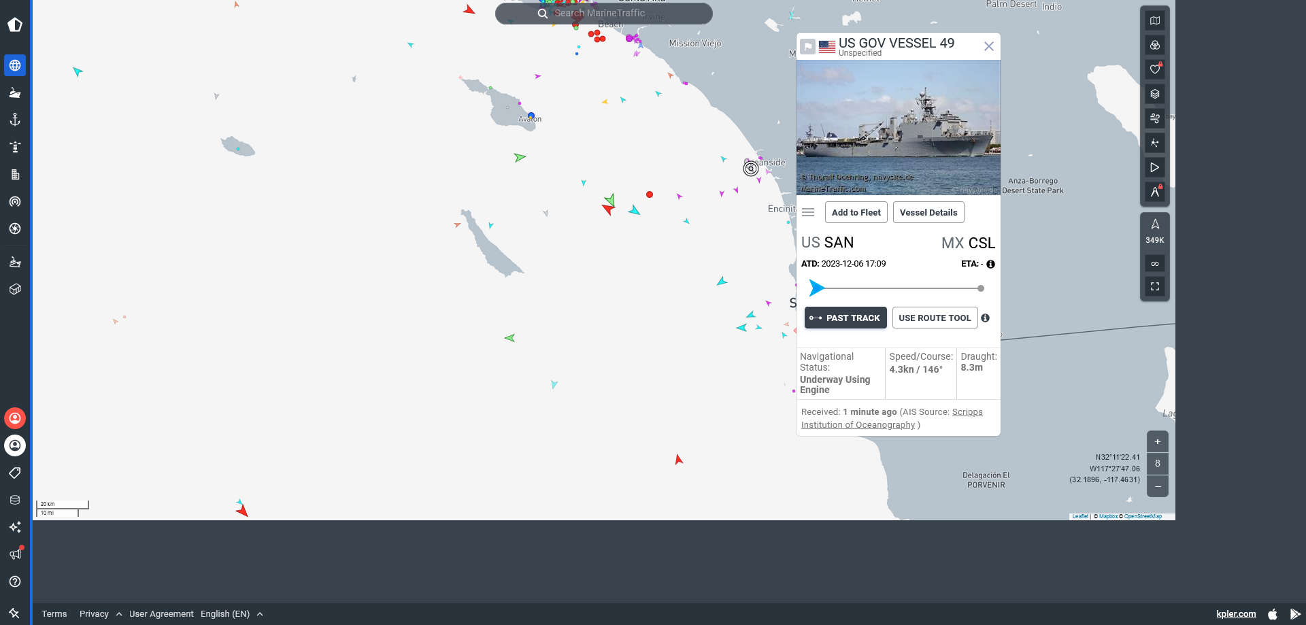This screenshot has height=625, width=1306.
Task: Open the announcements megaphone icon
Action: point(15,554)
